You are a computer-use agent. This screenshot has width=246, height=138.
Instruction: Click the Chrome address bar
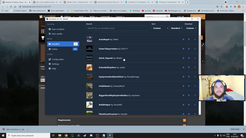pyautogui.click(x=118, y=7)
